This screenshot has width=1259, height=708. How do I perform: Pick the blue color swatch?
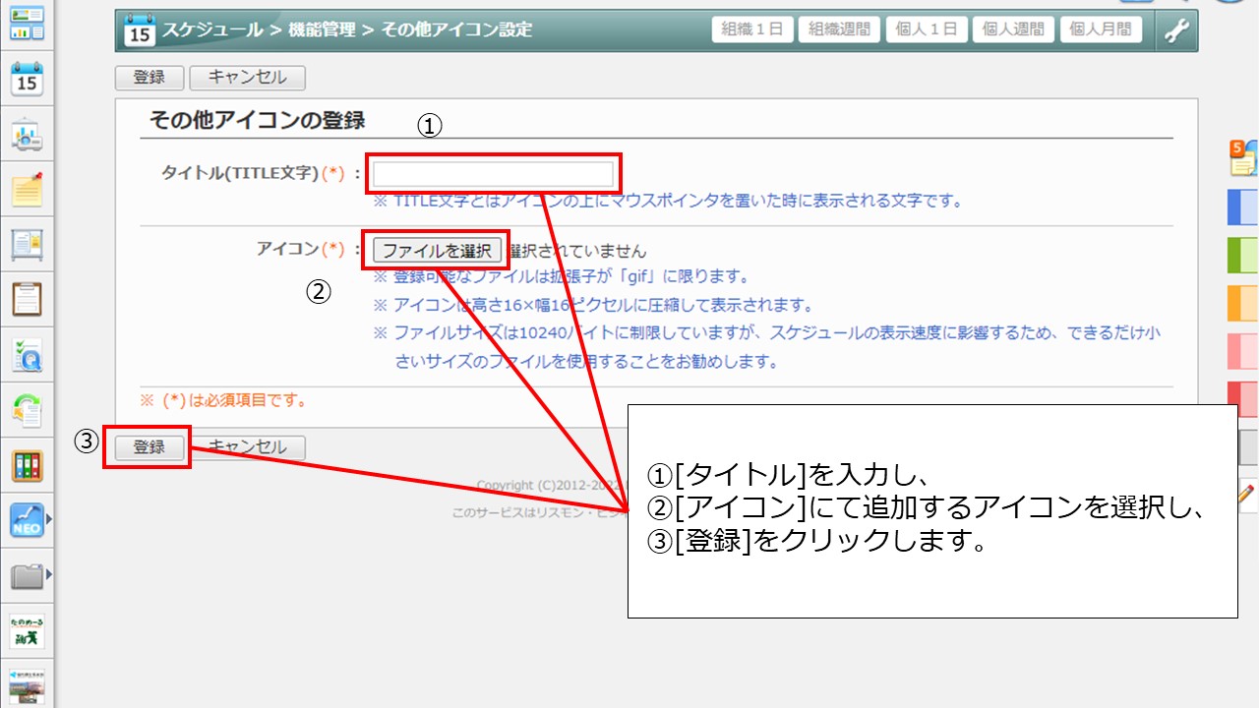coord(1244,207)
